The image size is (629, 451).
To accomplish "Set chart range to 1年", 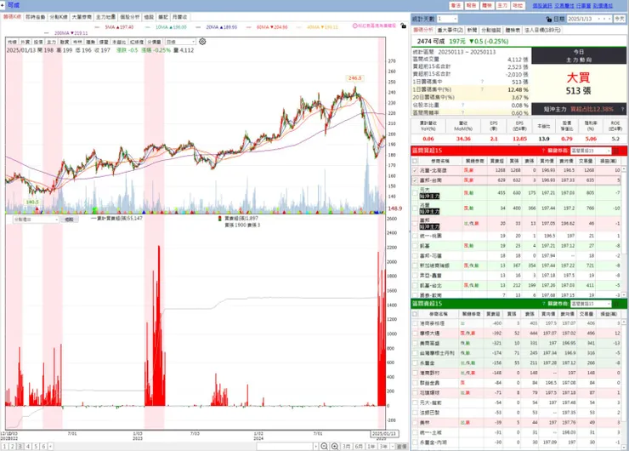I will point(371,447).
